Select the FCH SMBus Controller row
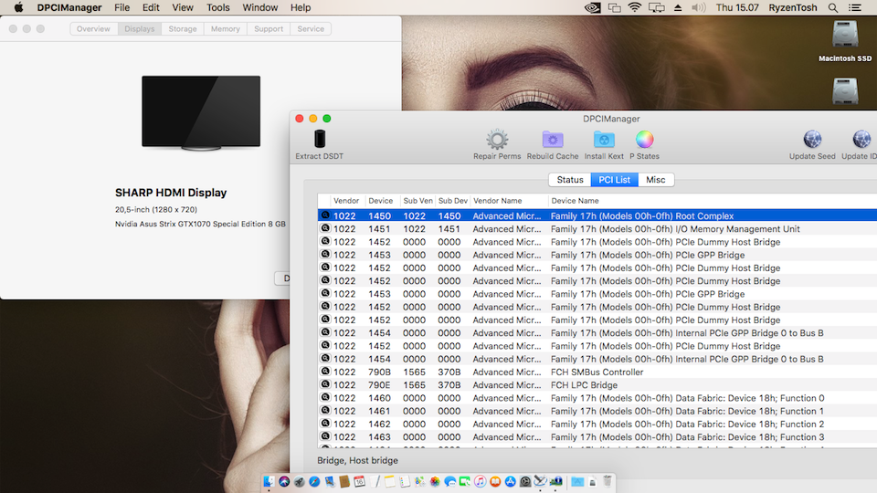877x493 pixels. click(597, 372)
